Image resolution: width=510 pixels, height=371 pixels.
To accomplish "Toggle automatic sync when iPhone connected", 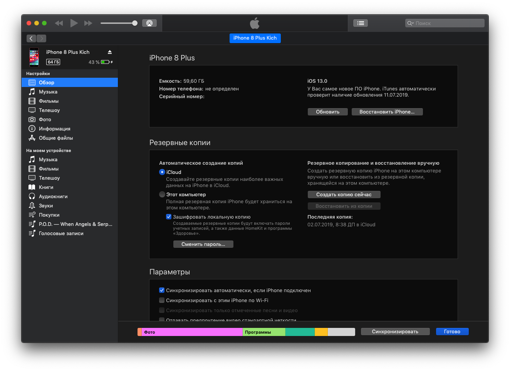I will pyautogui.click(x=162, y=290).
